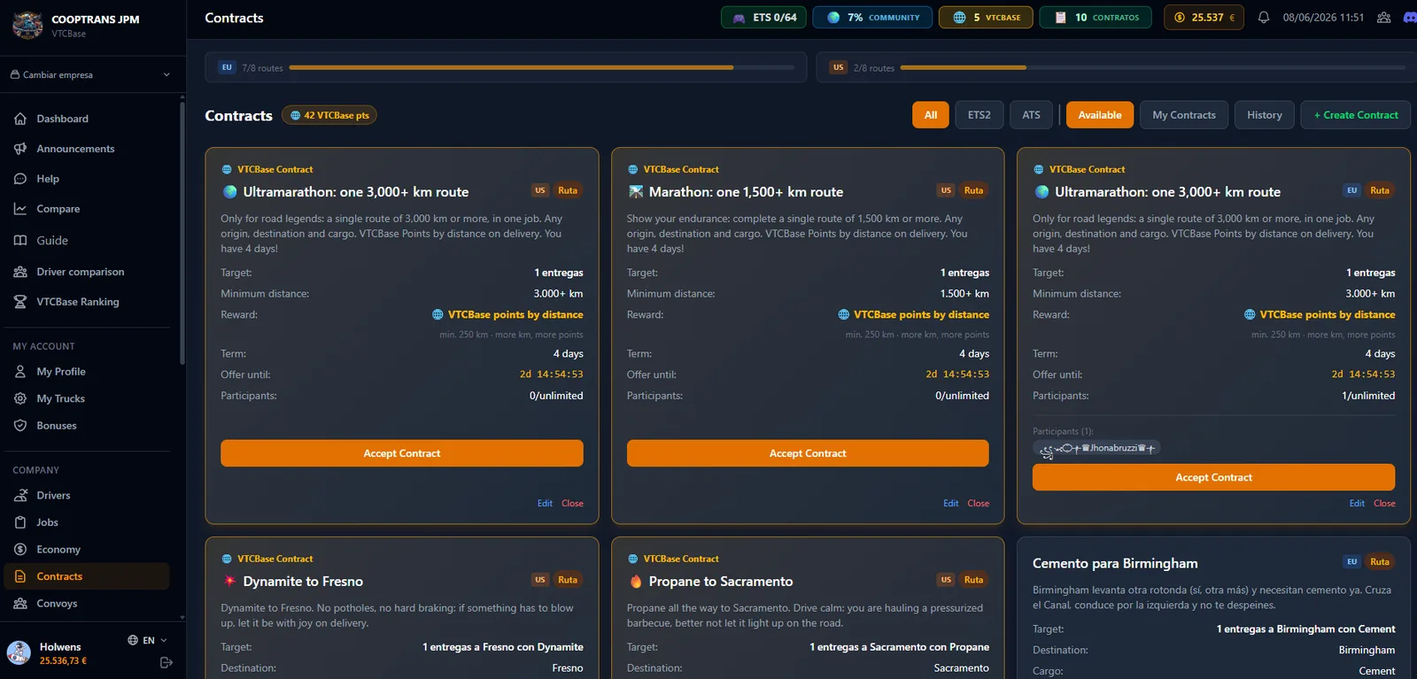Click the My Trucks wheel icon

20,398
